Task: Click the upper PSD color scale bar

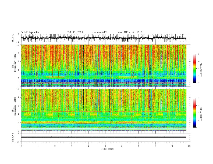Action: [195, 69]
